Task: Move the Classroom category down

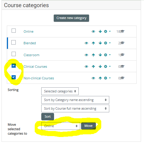Action: click(100, 55)
